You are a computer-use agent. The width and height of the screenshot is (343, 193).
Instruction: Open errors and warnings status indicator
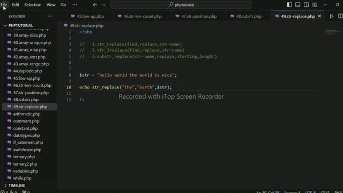(9, 192)
